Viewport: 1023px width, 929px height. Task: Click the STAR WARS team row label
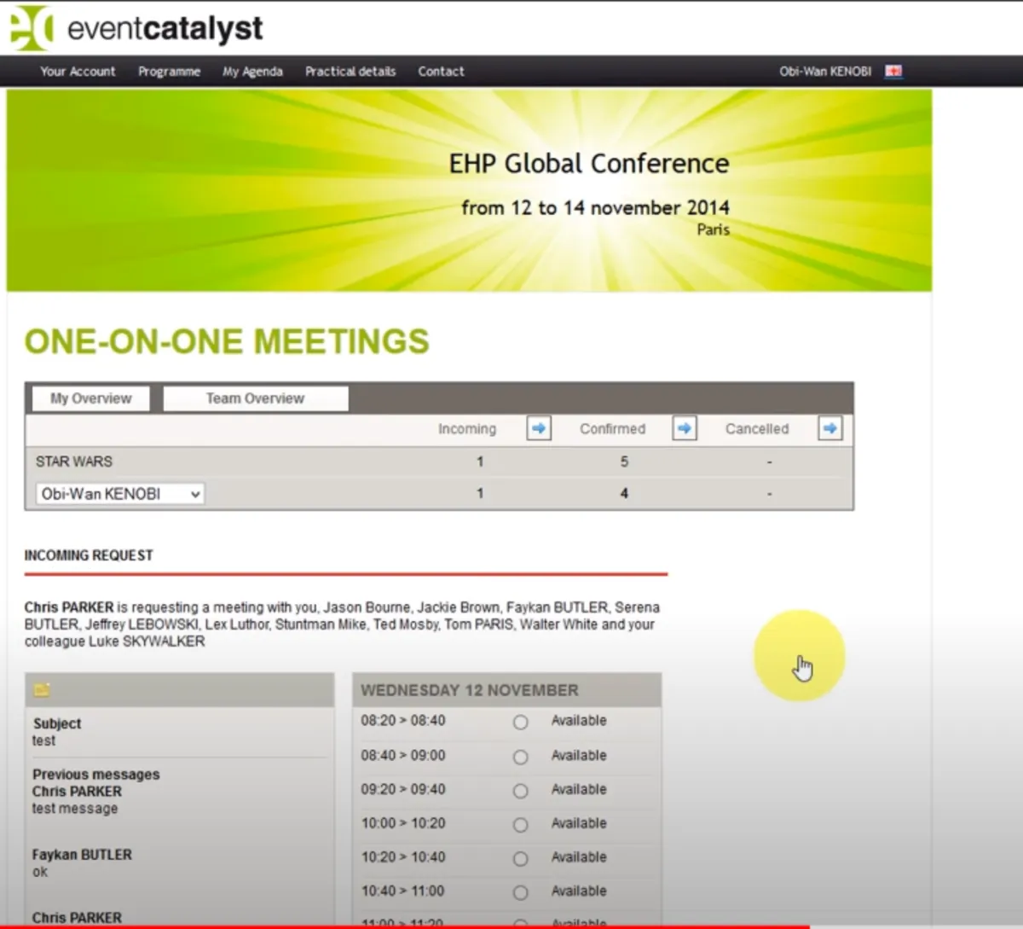tap(74, 462)
